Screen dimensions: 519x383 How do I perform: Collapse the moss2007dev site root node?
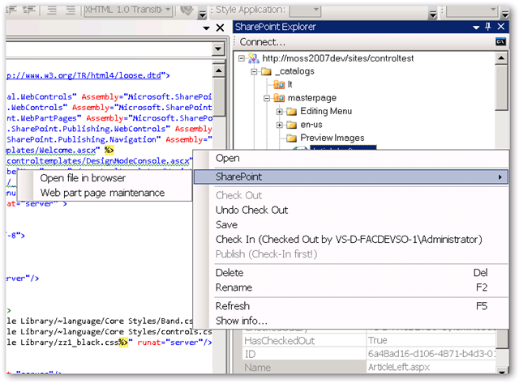click(242, 58)
